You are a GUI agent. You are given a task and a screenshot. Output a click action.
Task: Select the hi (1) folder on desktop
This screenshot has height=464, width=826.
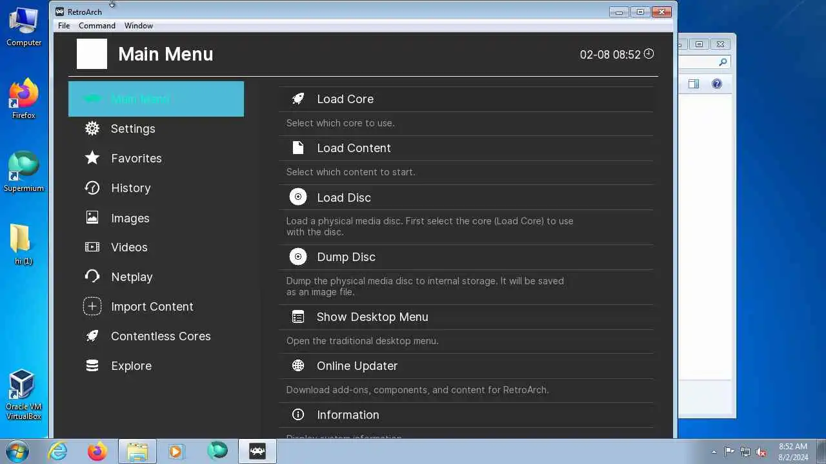[x=23, y=245]
